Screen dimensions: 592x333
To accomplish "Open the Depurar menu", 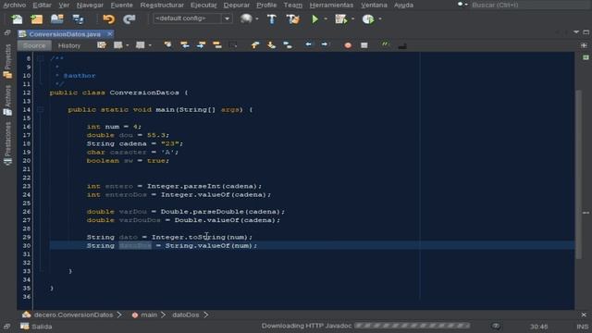I will tap(237, 5).
